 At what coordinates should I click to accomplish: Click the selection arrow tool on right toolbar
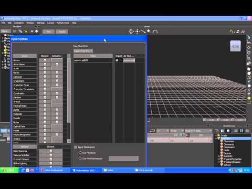(249, 37)
